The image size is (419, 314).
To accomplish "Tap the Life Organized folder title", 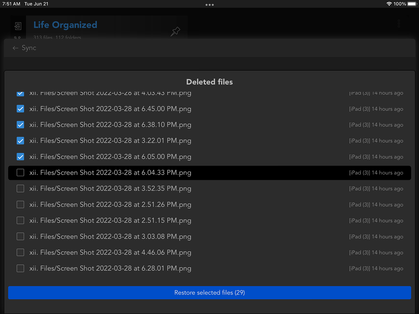I will coord(65,25).
